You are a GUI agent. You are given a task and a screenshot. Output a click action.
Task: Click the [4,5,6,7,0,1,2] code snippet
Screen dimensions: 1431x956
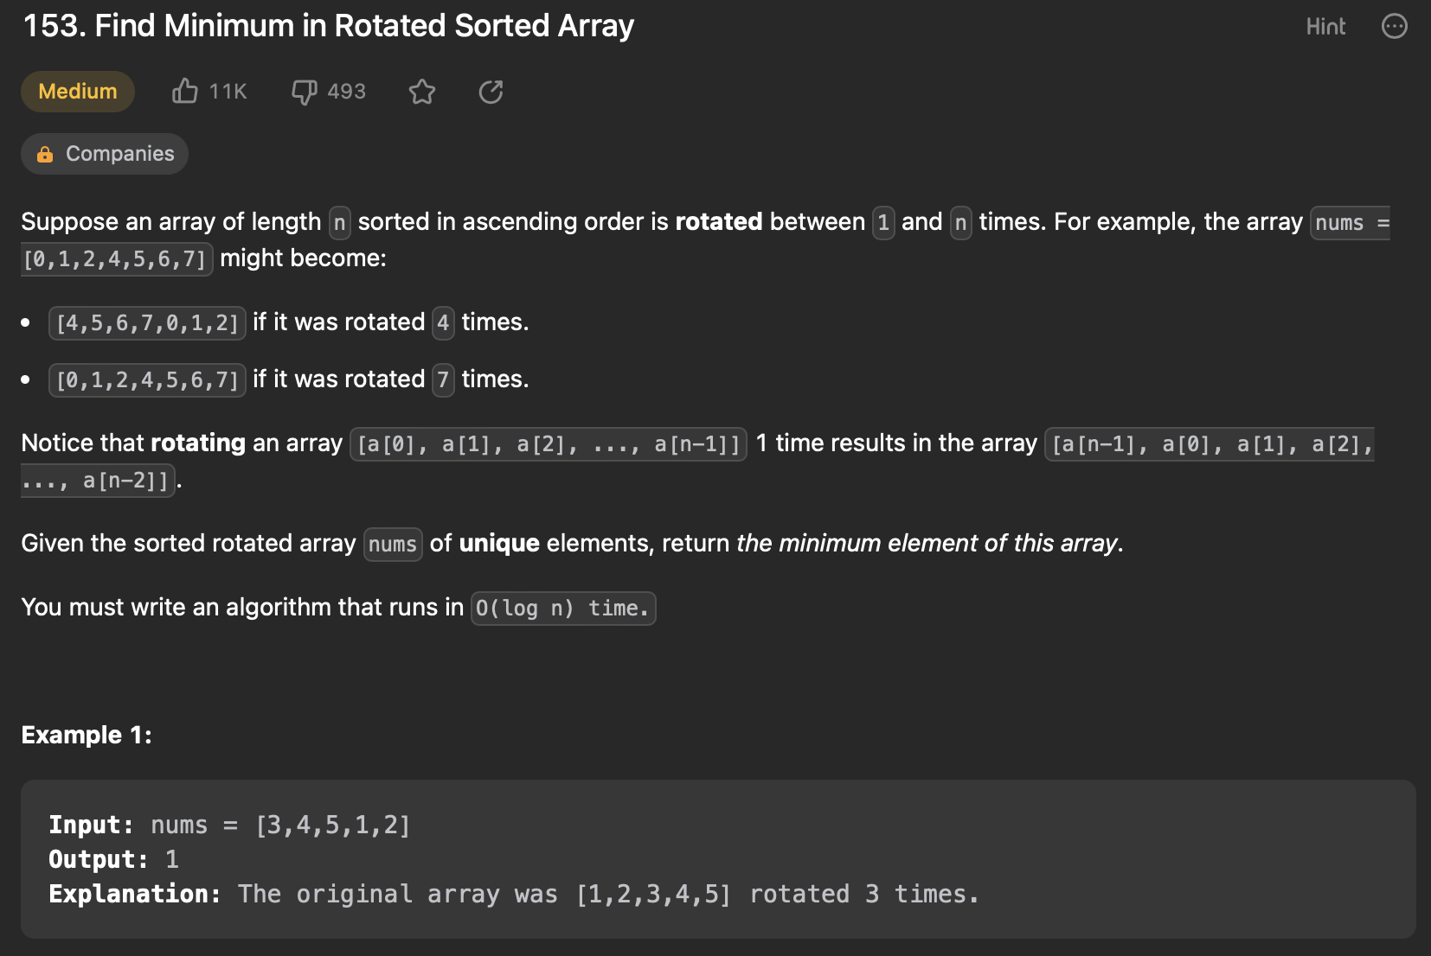click(147, 322)
